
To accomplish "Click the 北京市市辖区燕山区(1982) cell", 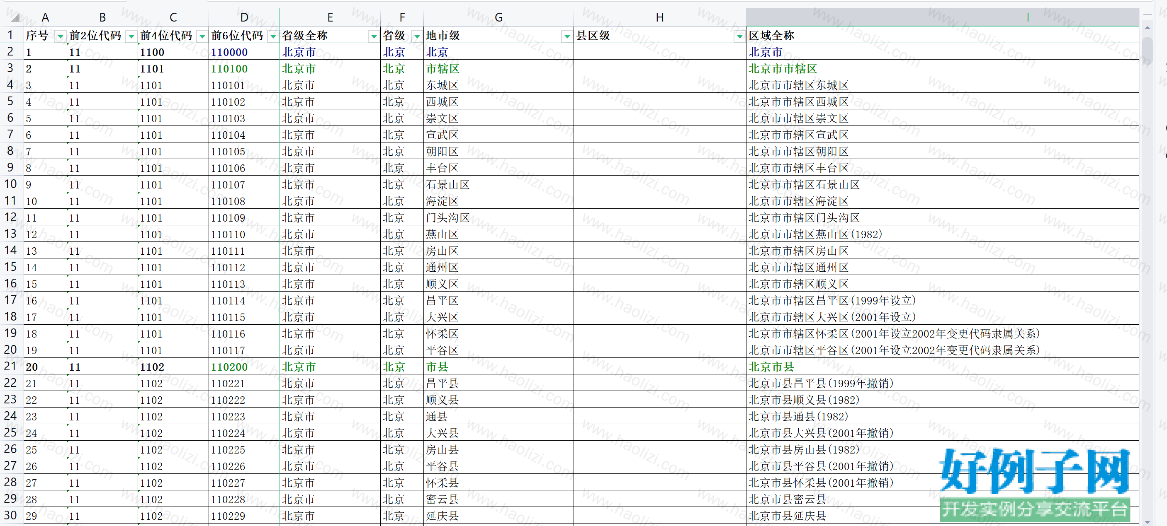I will click(943, 234).
